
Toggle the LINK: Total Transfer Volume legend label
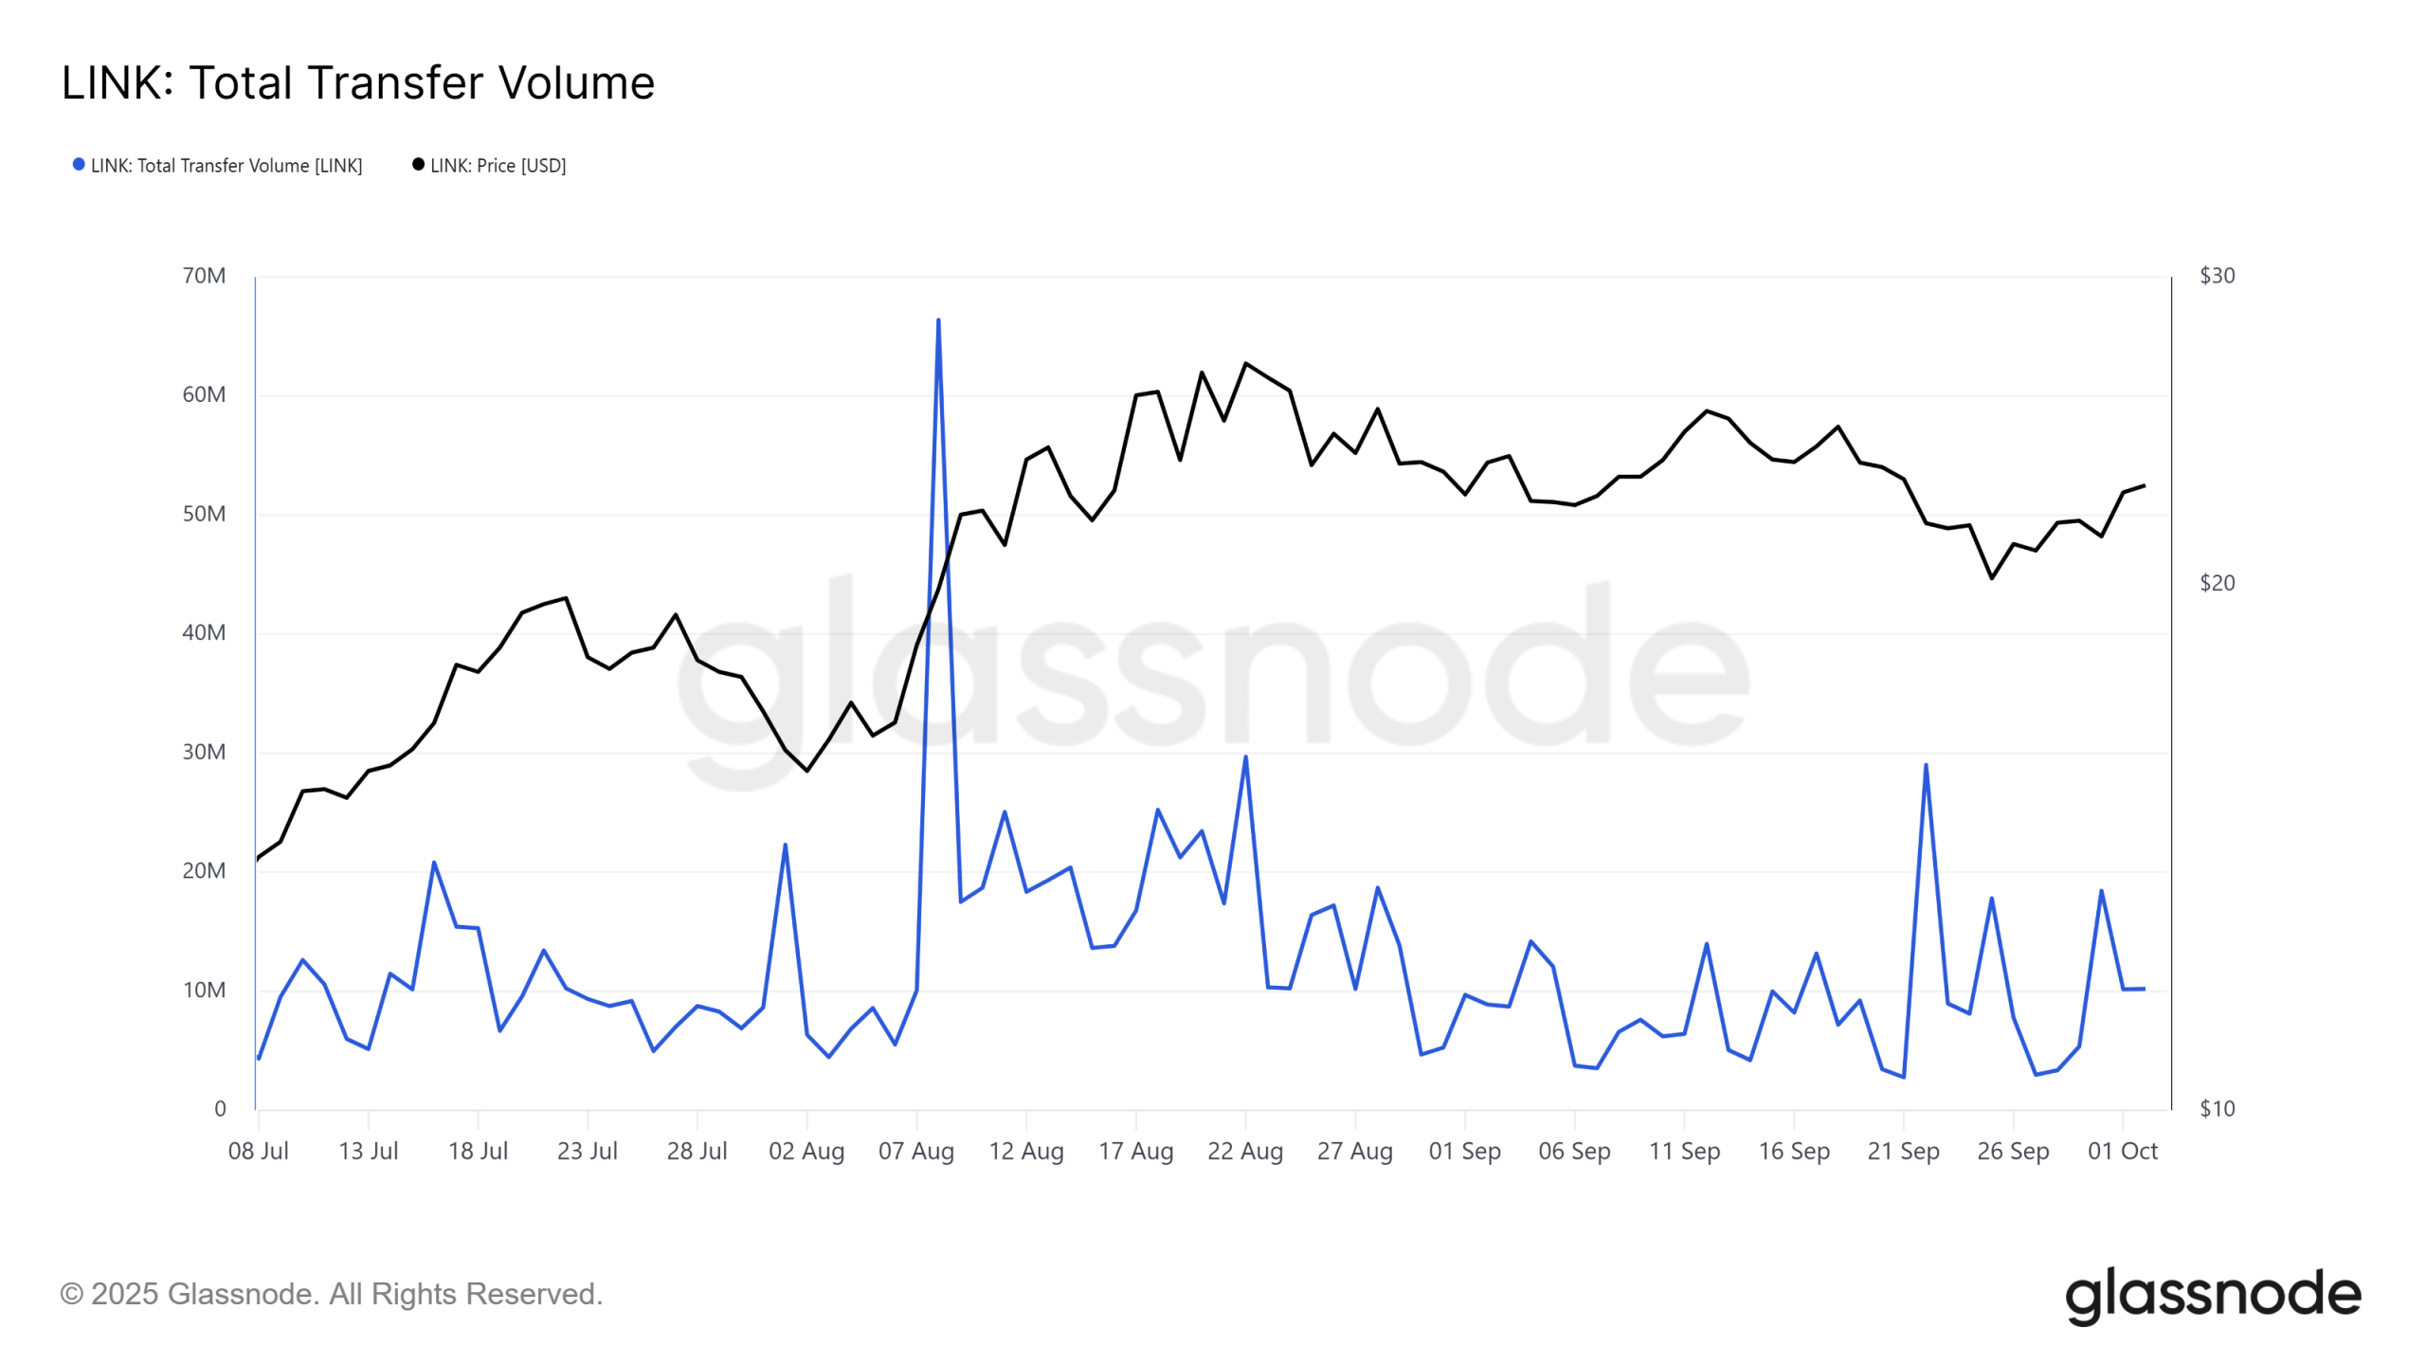click(x=226, y=166)
